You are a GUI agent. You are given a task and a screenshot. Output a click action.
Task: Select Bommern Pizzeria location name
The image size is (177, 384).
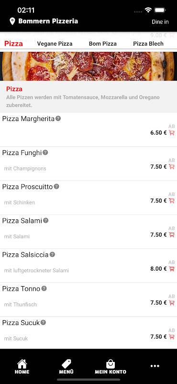(x=48, y=21)
